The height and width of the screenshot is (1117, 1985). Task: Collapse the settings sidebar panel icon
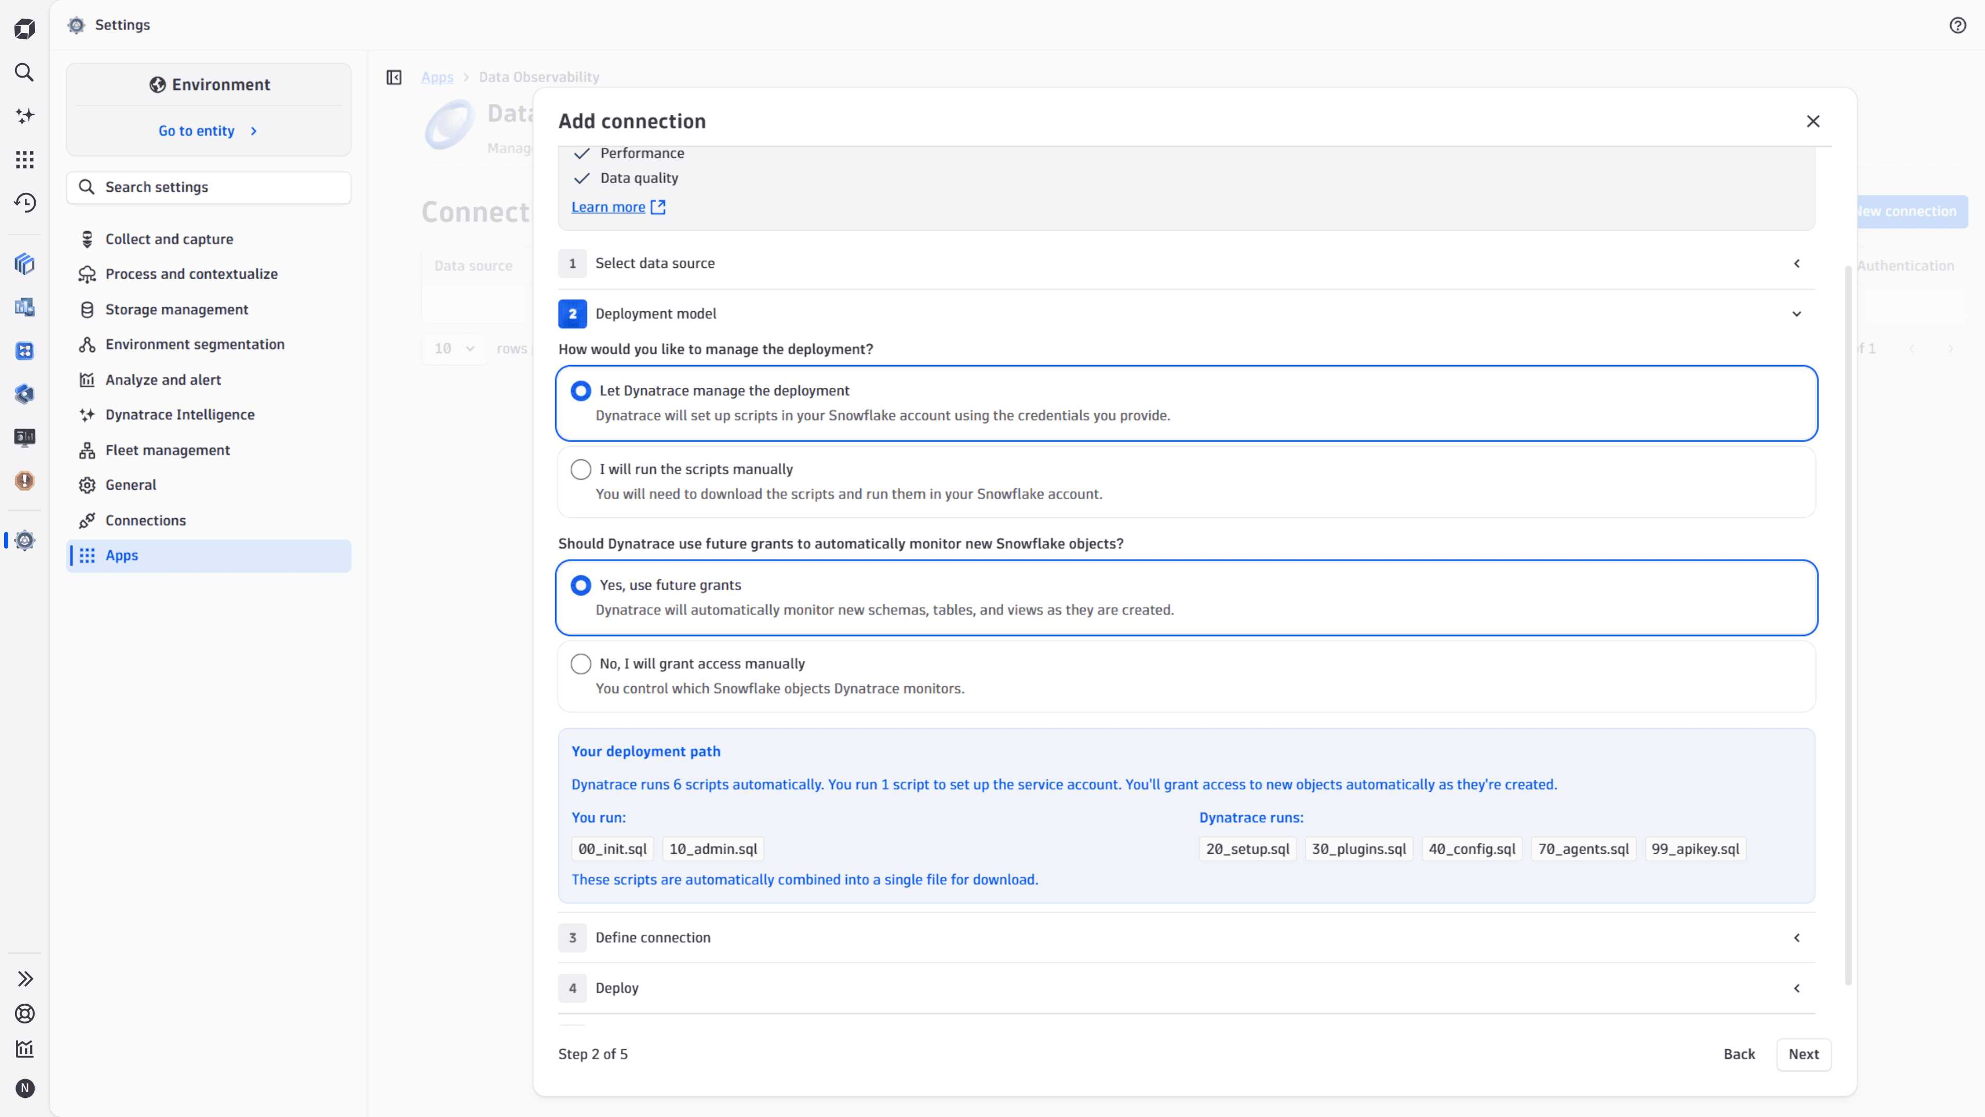394,77
